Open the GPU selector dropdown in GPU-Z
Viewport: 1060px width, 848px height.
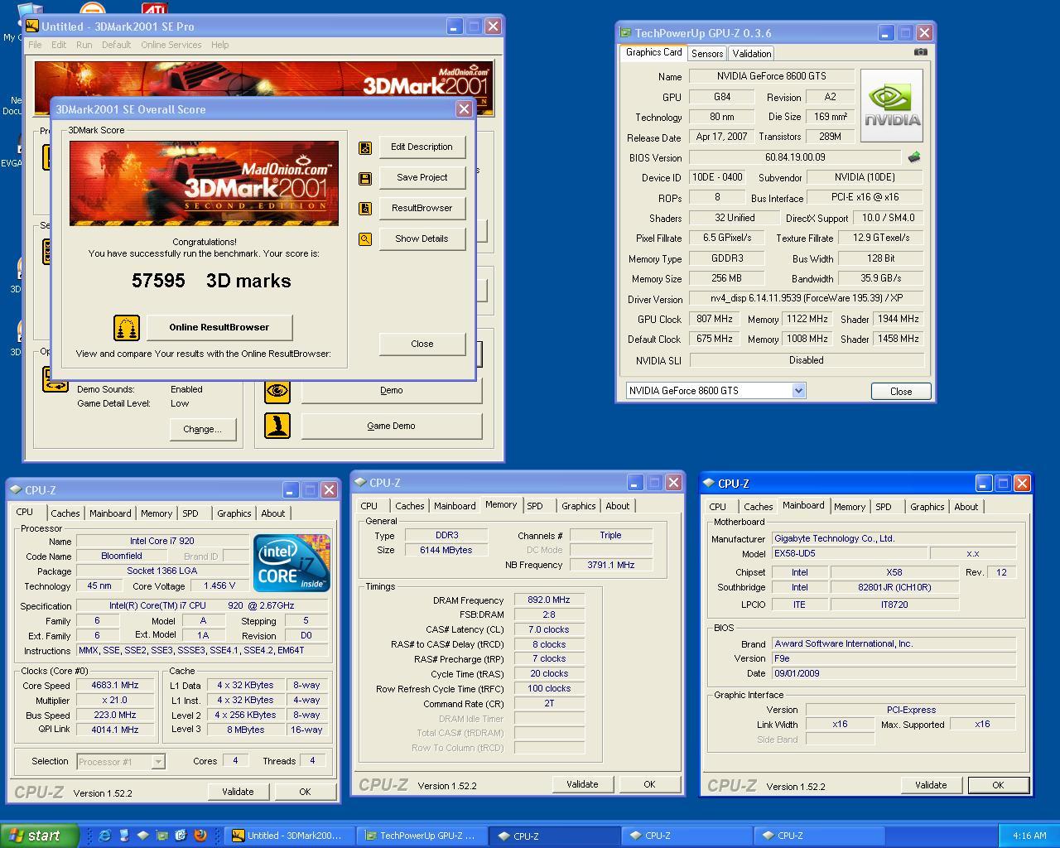coord(798,391)
